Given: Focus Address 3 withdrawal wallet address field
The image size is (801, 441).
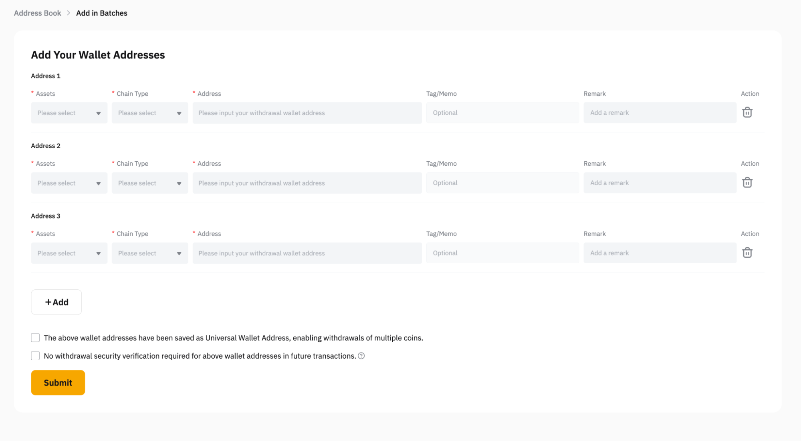Looking at the screenshot, I should pos(307,253).
